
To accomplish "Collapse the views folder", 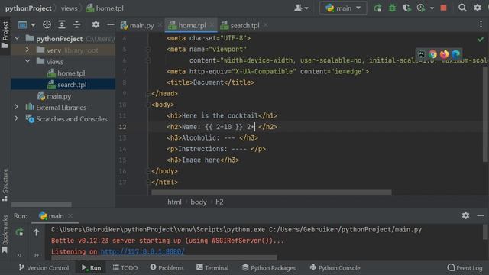I will 28,61.
